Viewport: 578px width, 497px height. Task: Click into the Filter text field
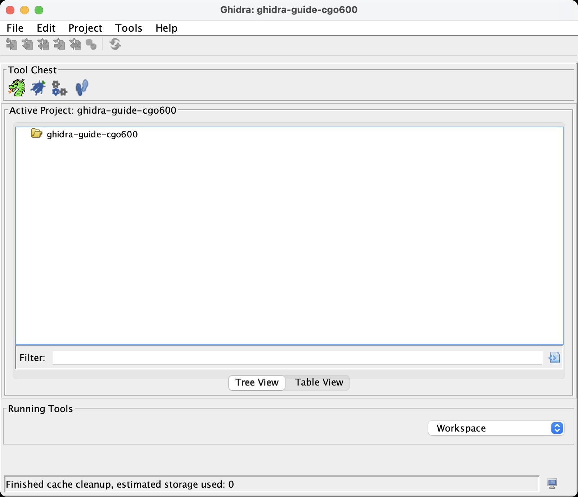[297, 357]
